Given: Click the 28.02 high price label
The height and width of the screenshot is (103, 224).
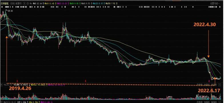Looking at the screenshot, I should point(11,11).
